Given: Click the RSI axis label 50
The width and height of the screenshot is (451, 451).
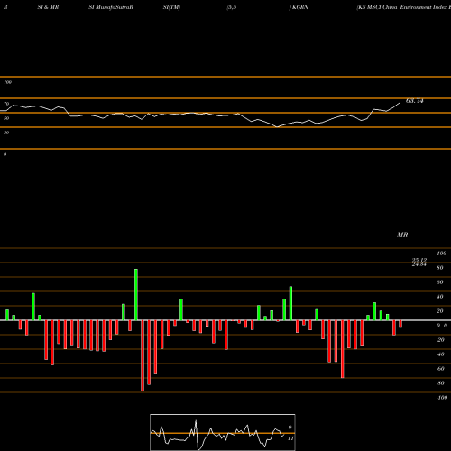Looking at the screenshot, I should [6, 118].
